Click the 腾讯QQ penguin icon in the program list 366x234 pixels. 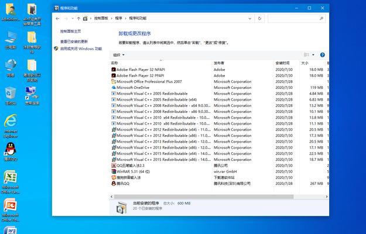tap(114, 184)
